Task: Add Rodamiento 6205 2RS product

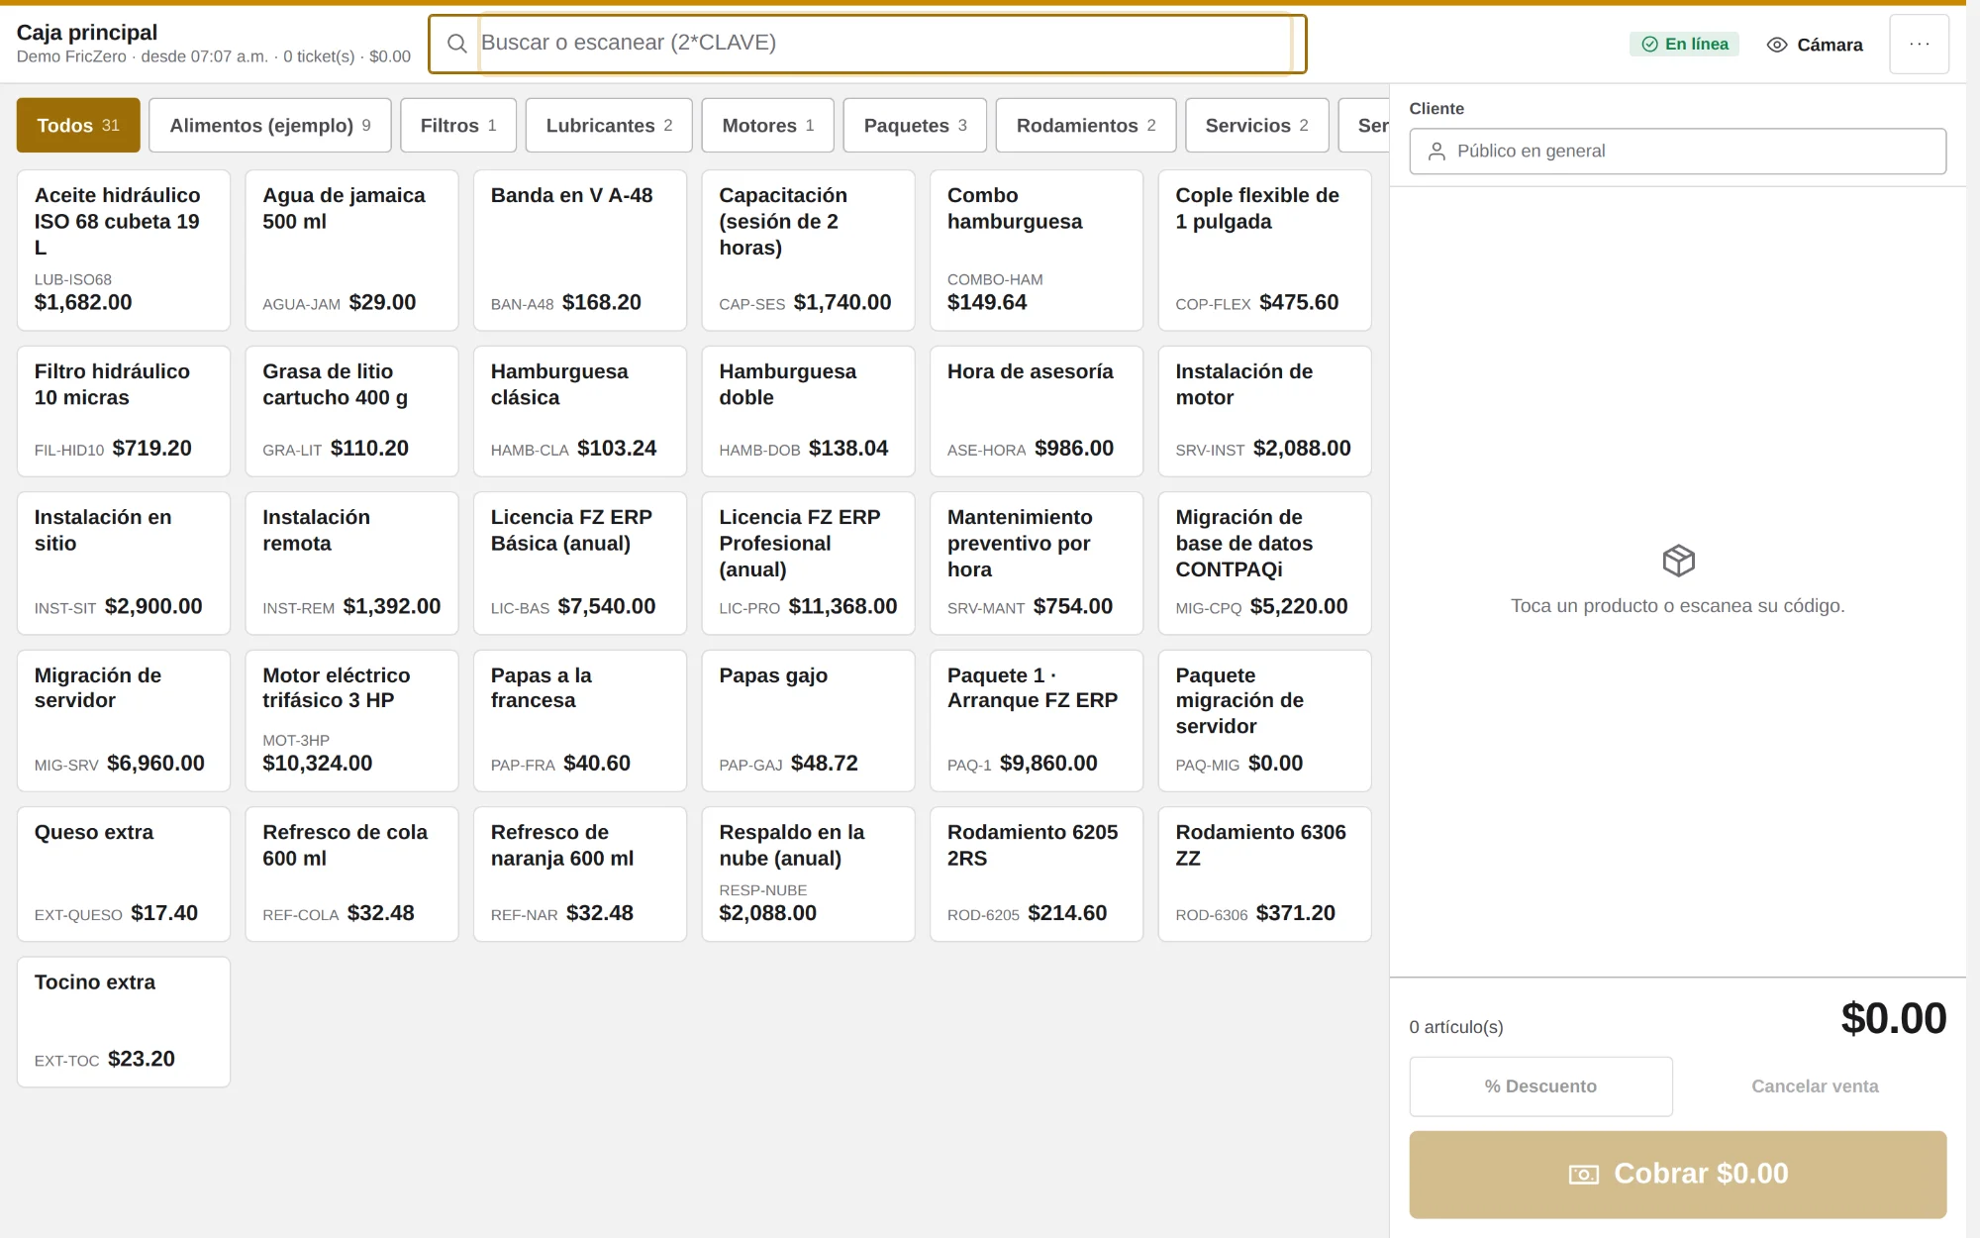Action: coord(1037,874)
